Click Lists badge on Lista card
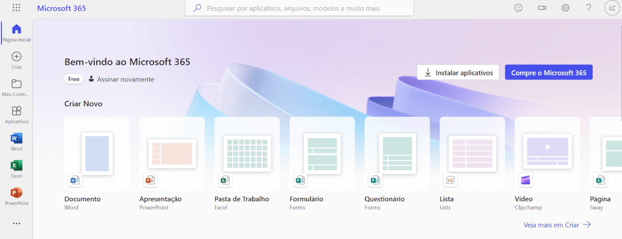This screenshot has height=239, width=622. coord(450,180)
